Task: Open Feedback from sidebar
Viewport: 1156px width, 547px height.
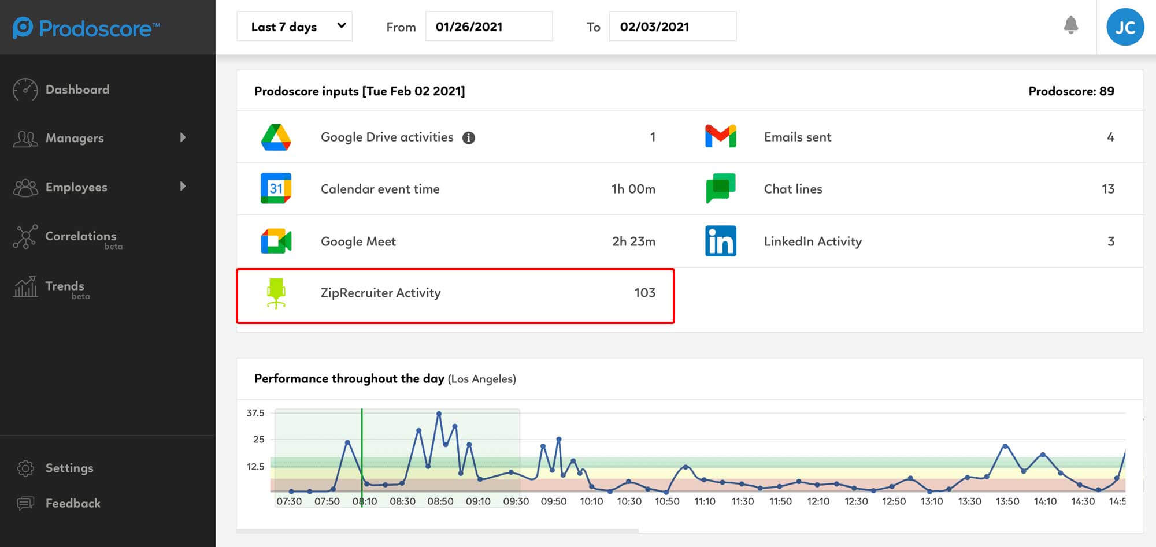Action: [x=73, y=503]
